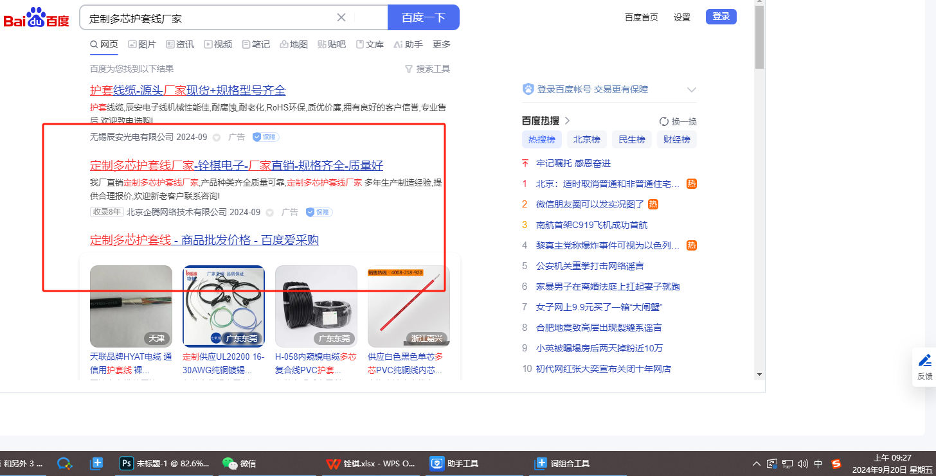936x476 pixels.
Task: Click advertiser 北京企腾网络技术有限公司
Action: 177,212
